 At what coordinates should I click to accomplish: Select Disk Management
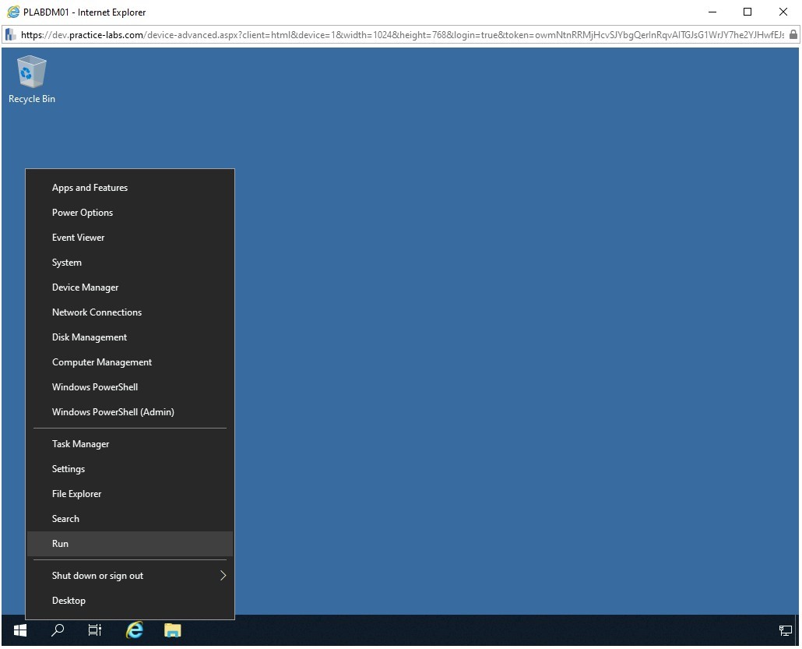pyautogui.click(x=89, y=337)
